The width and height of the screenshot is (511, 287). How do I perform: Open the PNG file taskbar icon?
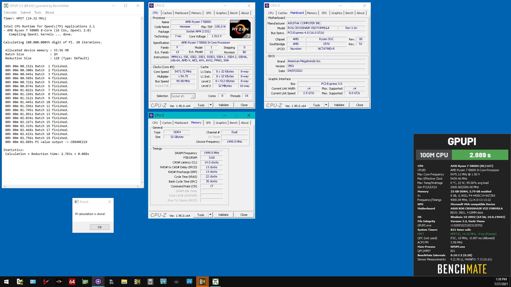point(111,282)
